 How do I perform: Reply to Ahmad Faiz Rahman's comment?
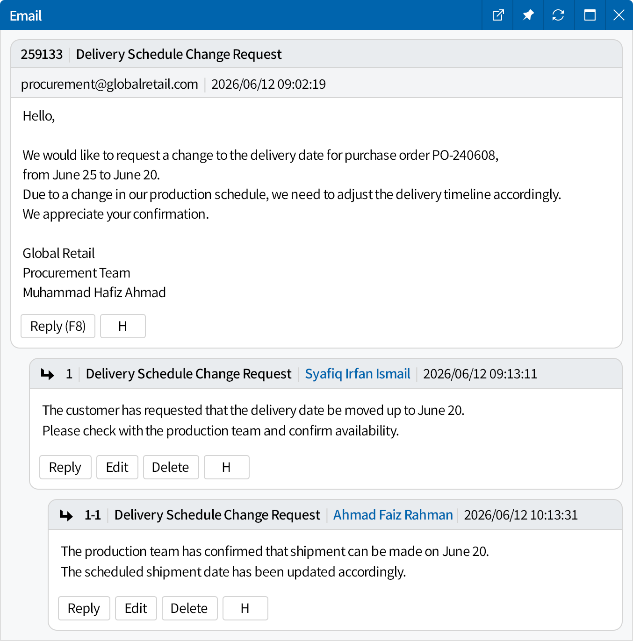(84, 608)
